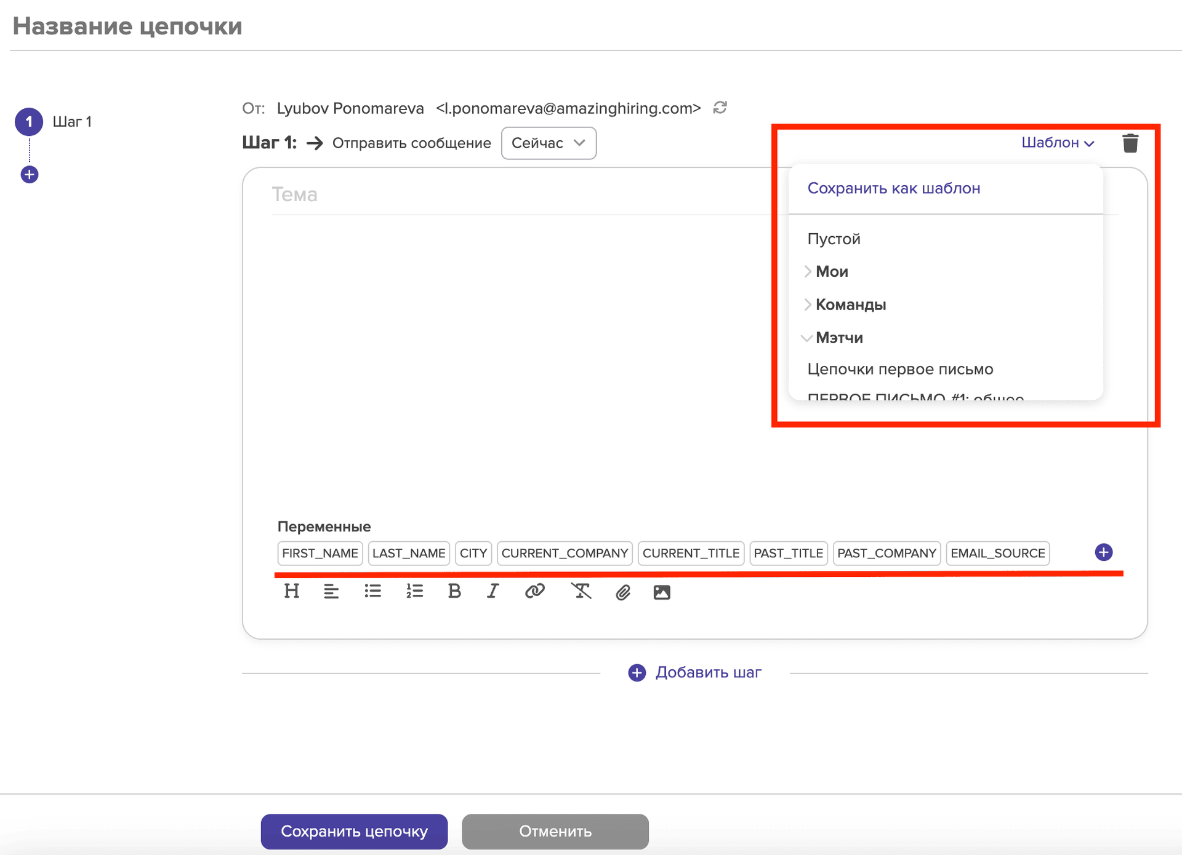The image size is (1182, 855).
Task: Clear text formatting
Action: [581, 591]
